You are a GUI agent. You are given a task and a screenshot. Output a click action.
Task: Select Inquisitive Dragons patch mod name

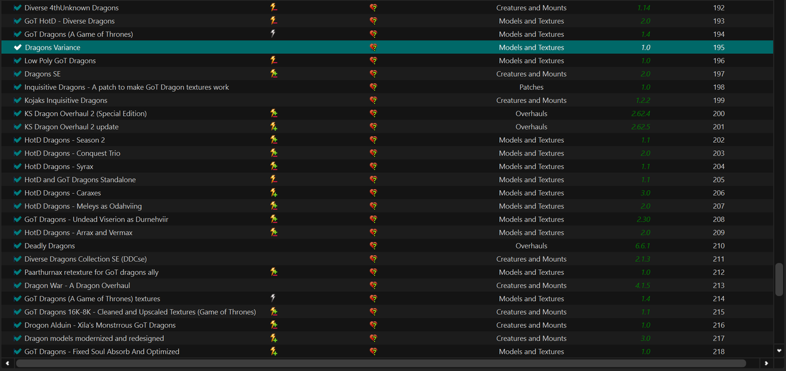point(126,87)
